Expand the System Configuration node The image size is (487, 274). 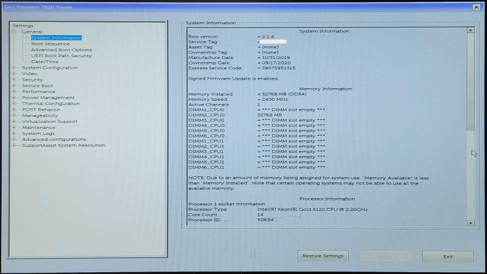(x=13, y=67)
